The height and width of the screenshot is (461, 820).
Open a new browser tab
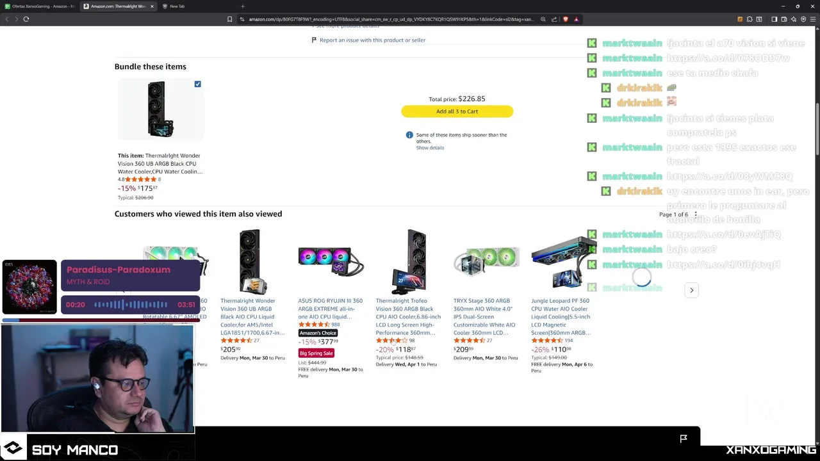pos(242,6)
